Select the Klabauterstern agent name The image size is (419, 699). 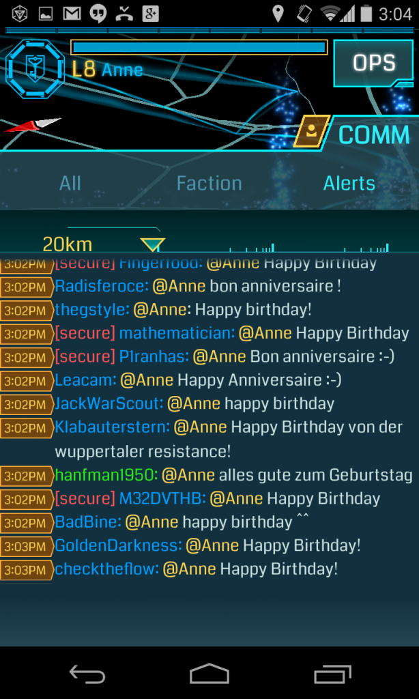[113, 427]
